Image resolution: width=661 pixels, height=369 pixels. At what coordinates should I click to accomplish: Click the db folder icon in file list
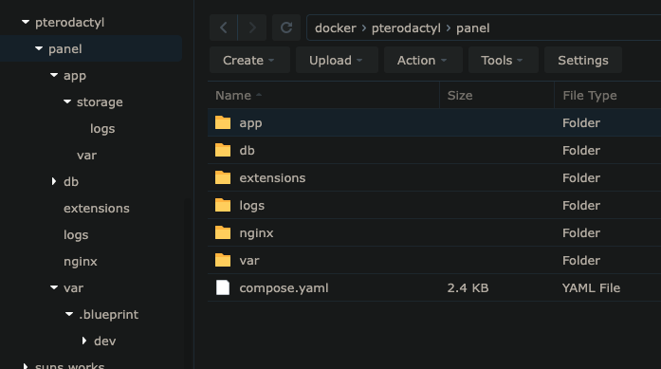[x=223, y=150]
